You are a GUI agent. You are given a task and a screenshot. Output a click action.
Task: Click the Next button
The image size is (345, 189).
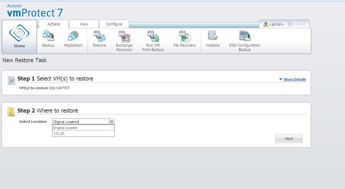click(289, 138)
